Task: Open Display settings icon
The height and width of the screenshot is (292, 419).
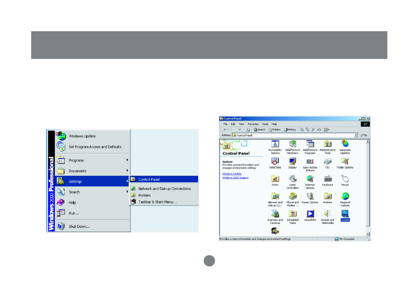Action: click(293, 163)
